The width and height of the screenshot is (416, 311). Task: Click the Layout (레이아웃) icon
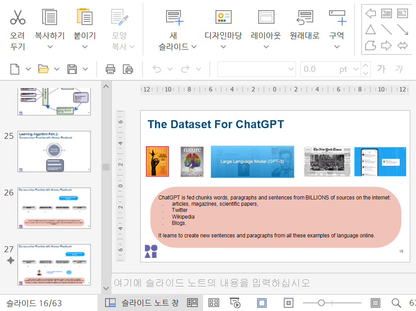266,17
